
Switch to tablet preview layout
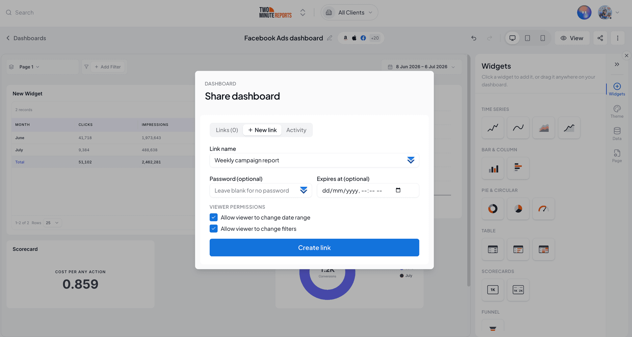click(x=527, y=38)
